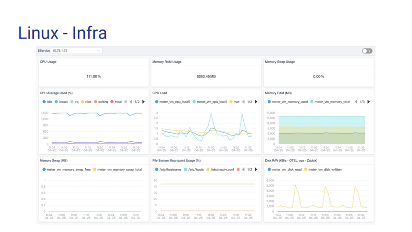Show next legend page in File System Mountpoint Usage
Viewport: 412px width, 232px height.
256,169
